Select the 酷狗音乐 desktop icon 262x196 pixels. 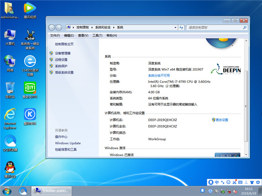coord(30,117)
